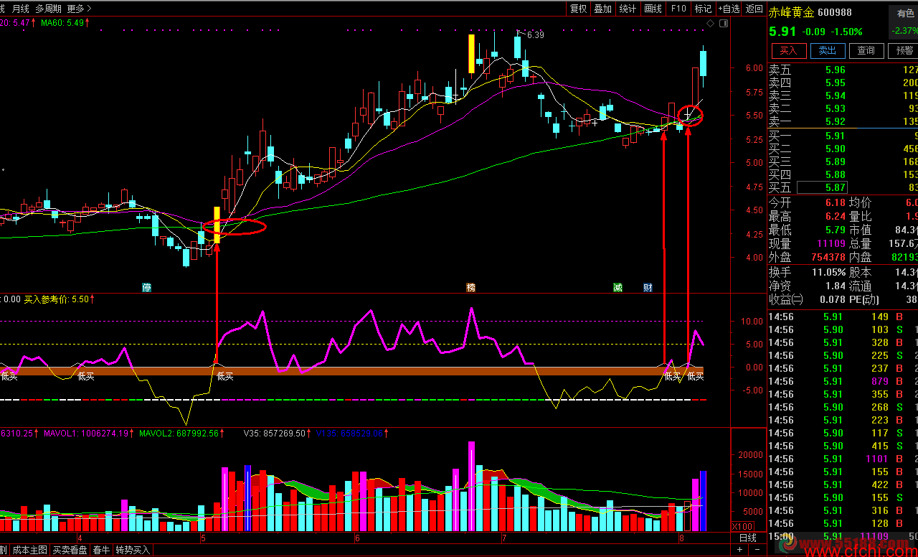Select the 月线 monthly period

pos(21,9)
